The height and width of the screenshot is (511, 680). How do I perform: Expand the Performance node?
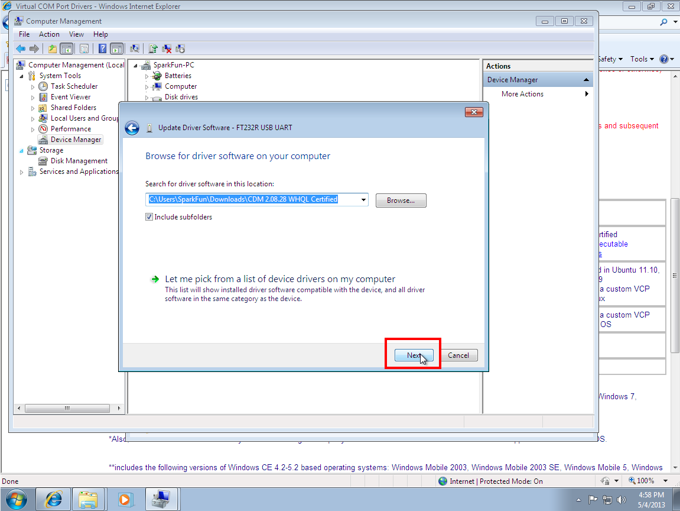pyautogui.click(x=32, y=130)
